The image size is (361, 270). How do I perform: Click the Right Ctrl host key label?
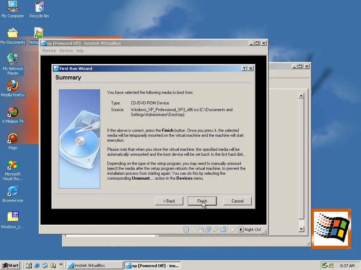coord(252,230)
